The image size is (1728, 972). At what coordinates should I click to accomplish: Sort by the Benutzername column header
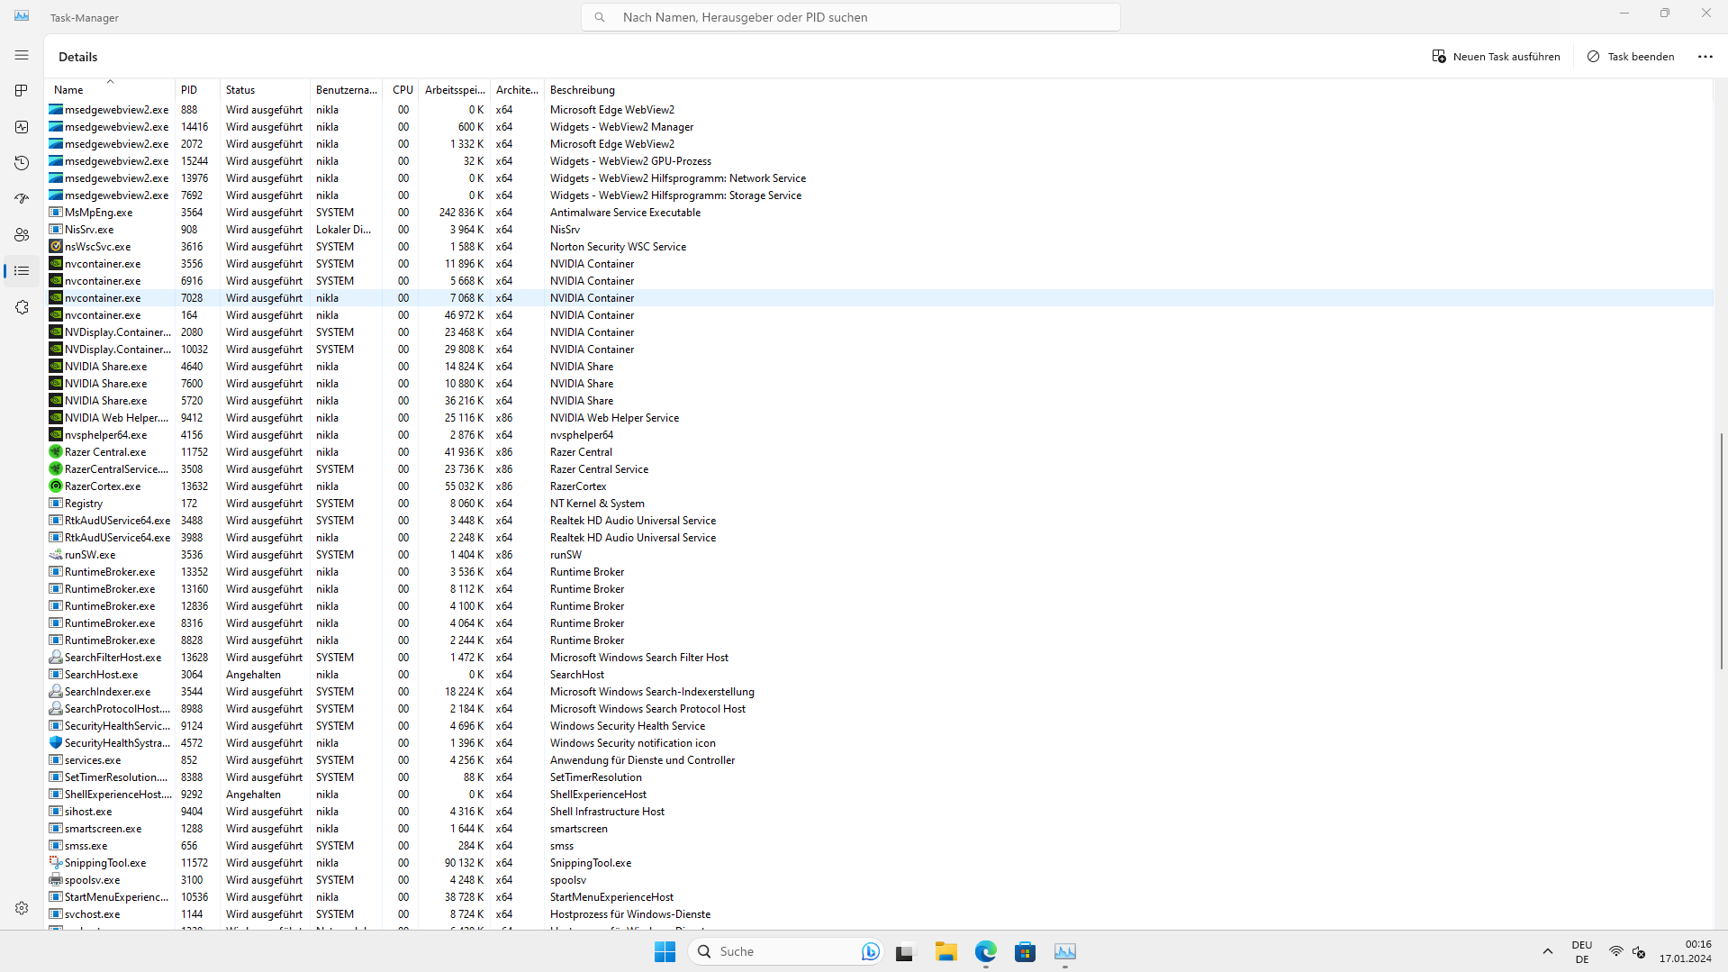pos(346,90)
